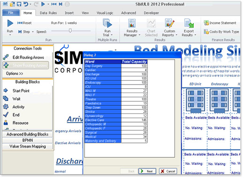
Task: Toggle Show Routing Arrows
Action: [x=26, y=65]
